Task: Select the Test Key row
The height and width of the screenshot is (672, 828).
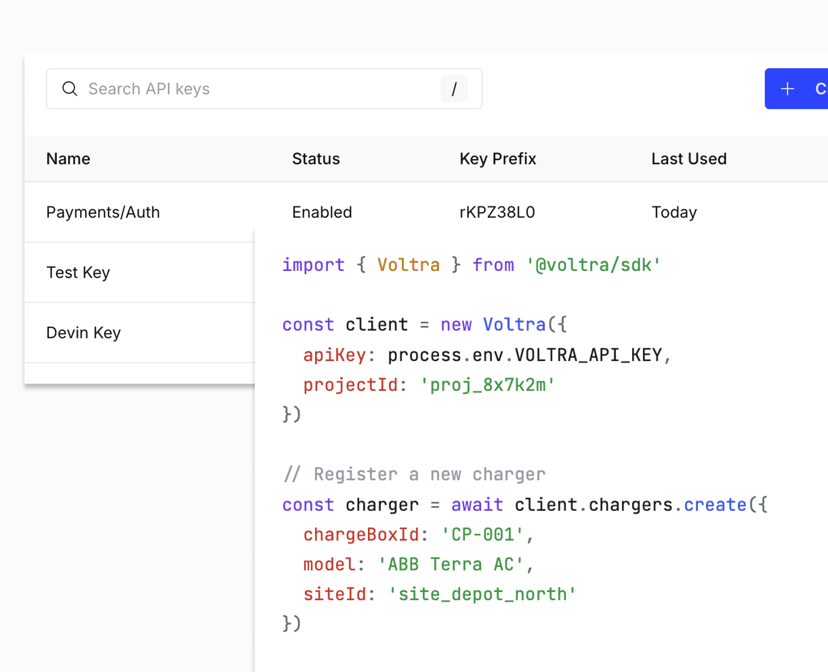Action: point(78,273)
